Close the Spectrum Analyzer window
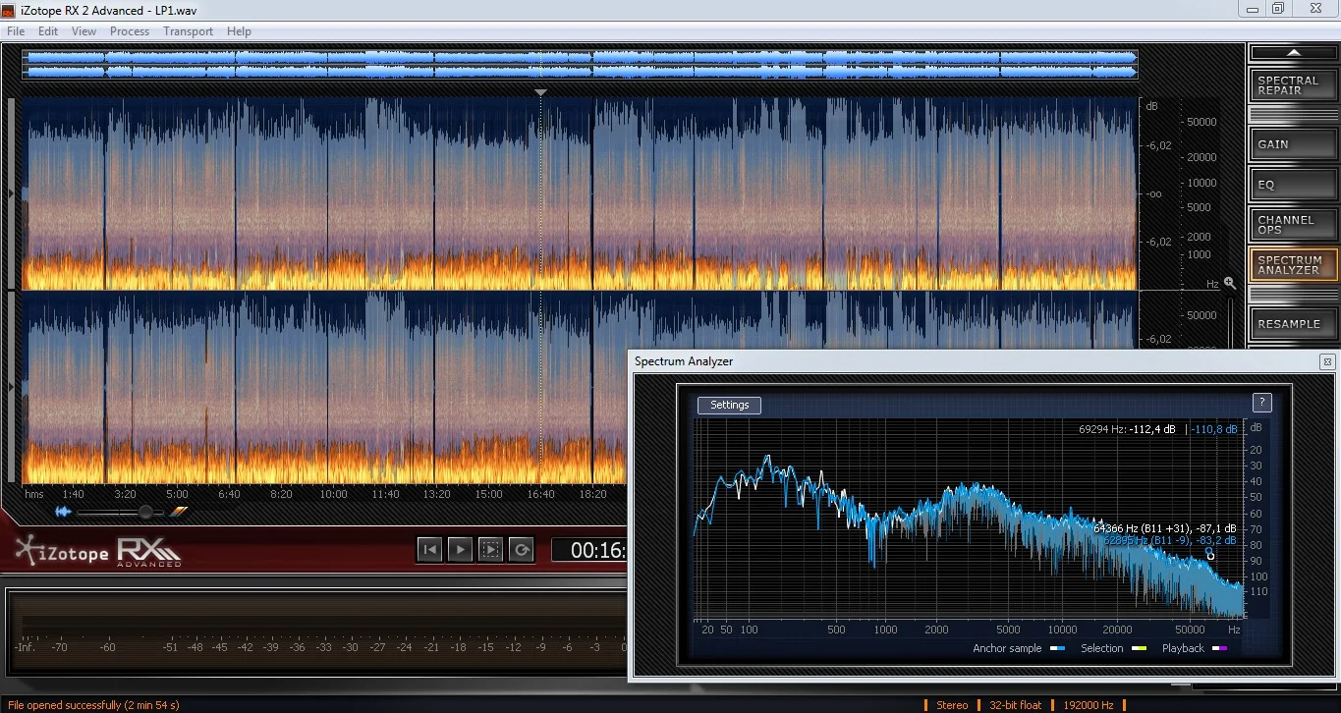This screenshot has height=713, width=1341. 1327,361
